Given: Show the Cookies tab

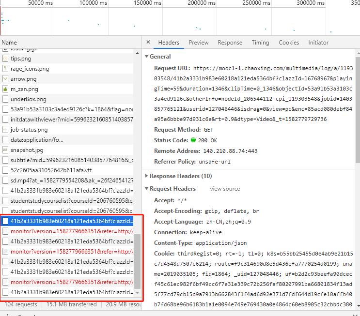Looking at the screenshot, I should click(289, 43).
